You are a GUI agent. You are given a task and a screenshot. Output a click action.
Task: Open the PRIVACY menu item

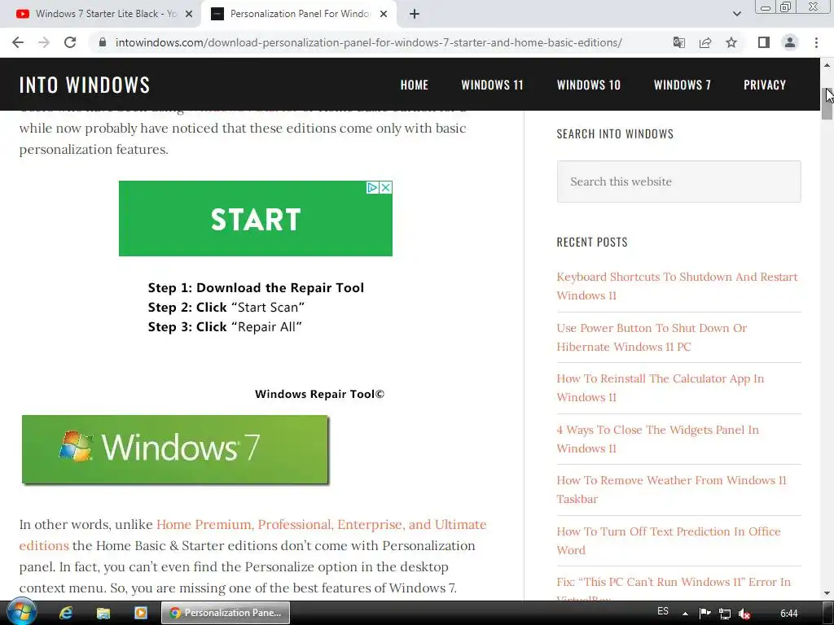click(764, 85)
